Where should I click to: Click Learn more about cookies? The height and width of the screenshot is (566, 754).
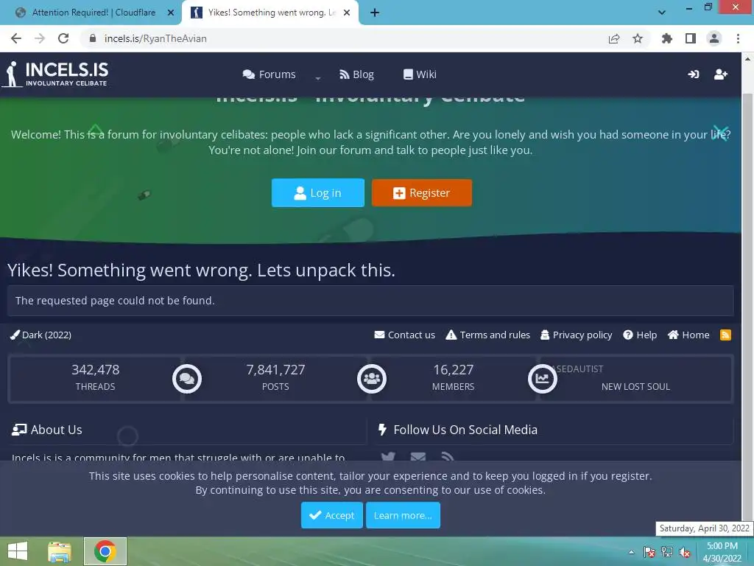pyautogui.click(x=403, y=515)
